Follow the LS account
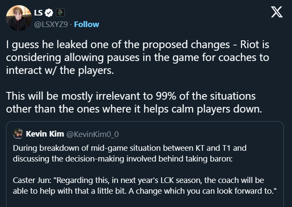 (86, 24)
